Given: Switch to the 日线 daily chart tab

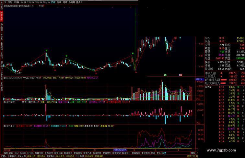Looking at the screenshot, I should tap(53, 2).
